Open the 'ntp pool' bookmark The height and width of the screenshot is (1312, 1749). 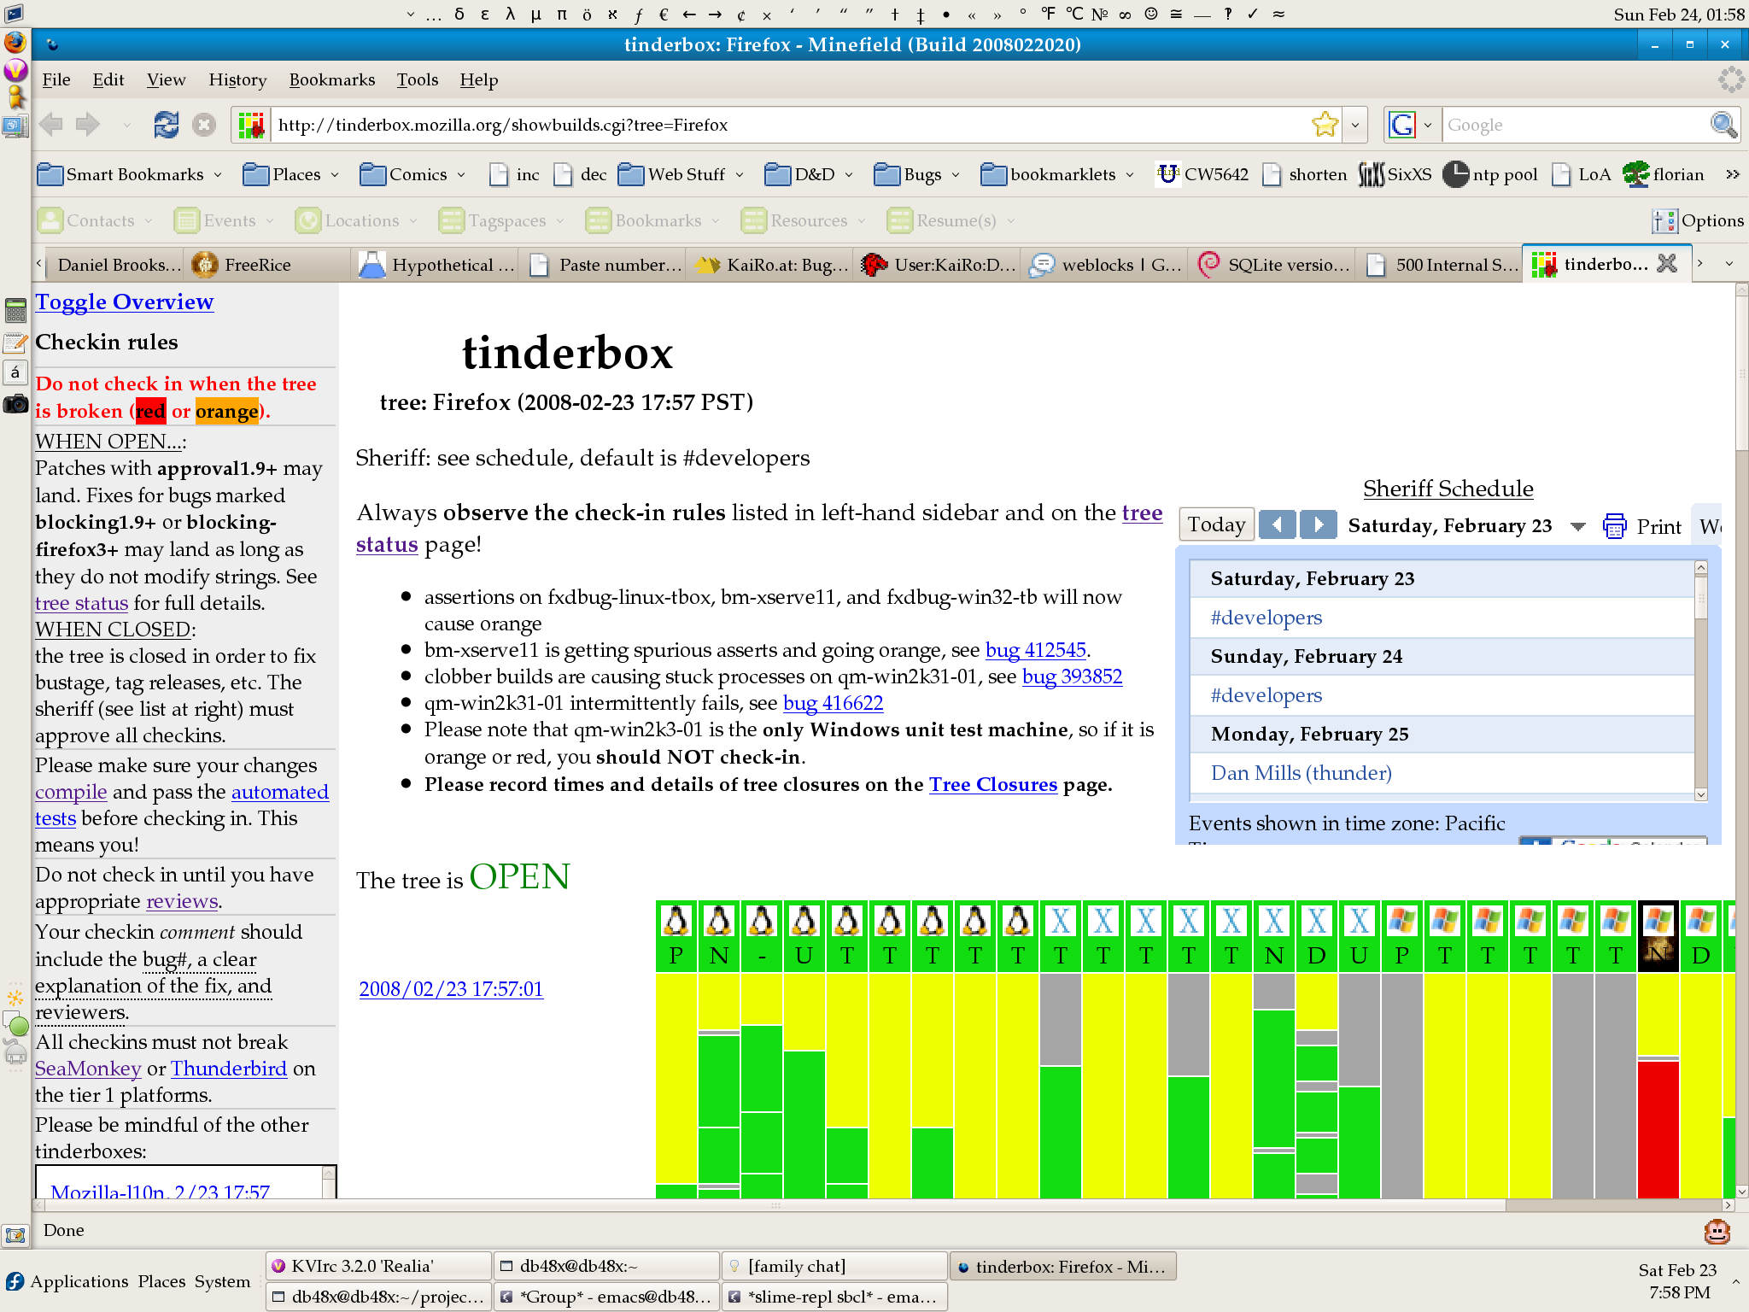click(x=1490, y=174)
